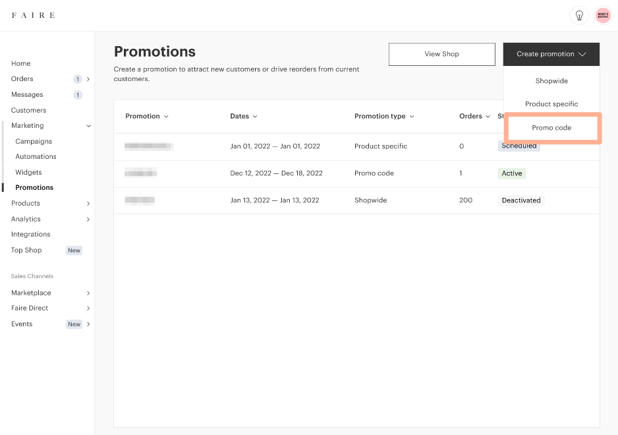Screen dimensions: 618x435
Task: Expand the Products sidebar section
Action: pyautogui.click(x=88, y=204)
